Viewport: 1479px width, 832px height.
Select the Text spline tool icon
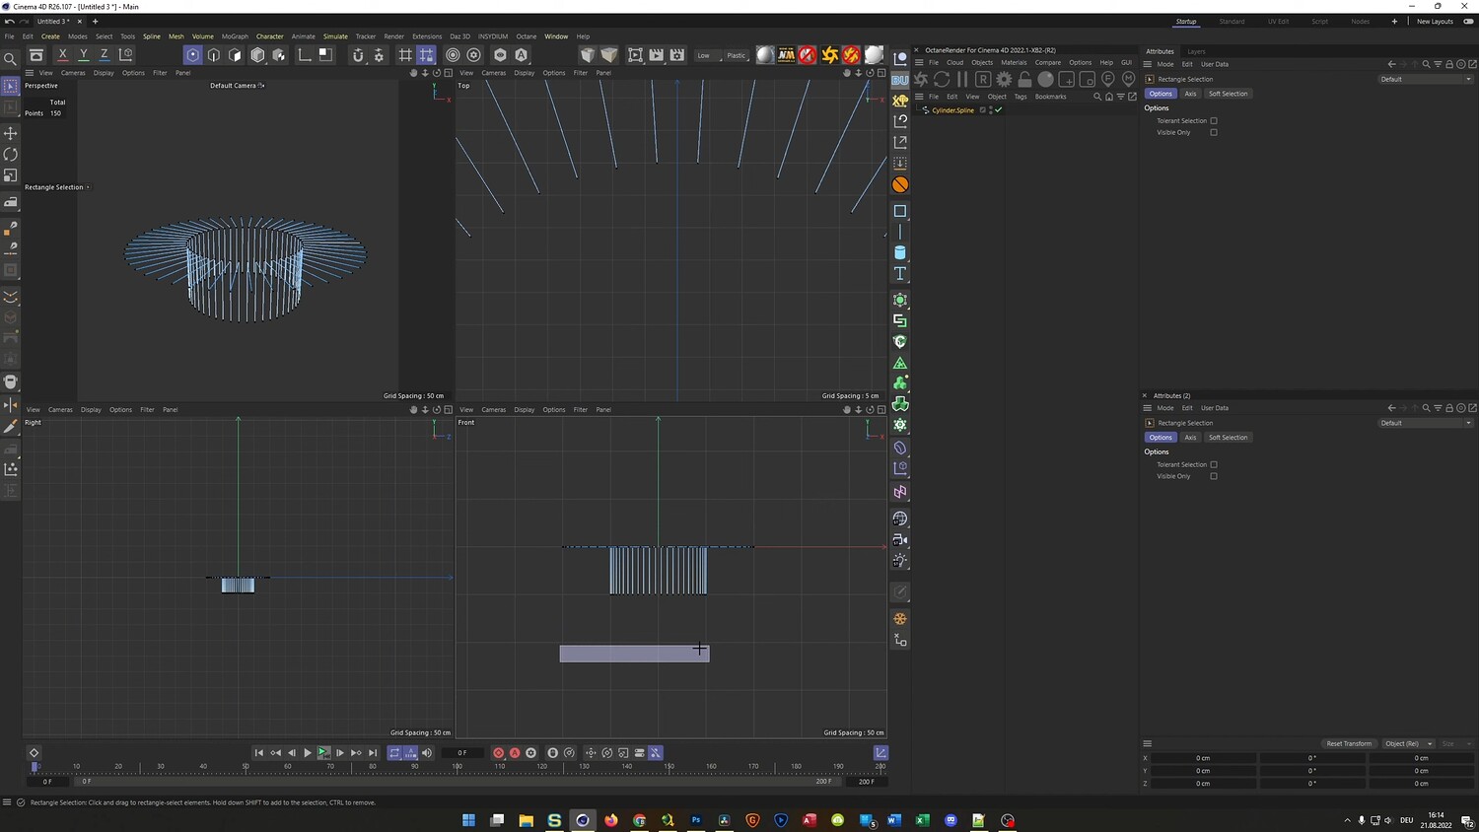[x=900, y=273]
